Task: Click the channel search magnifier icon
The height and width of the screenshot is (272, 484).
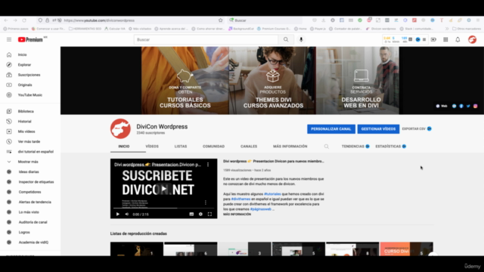Action: tap(326, 147)
